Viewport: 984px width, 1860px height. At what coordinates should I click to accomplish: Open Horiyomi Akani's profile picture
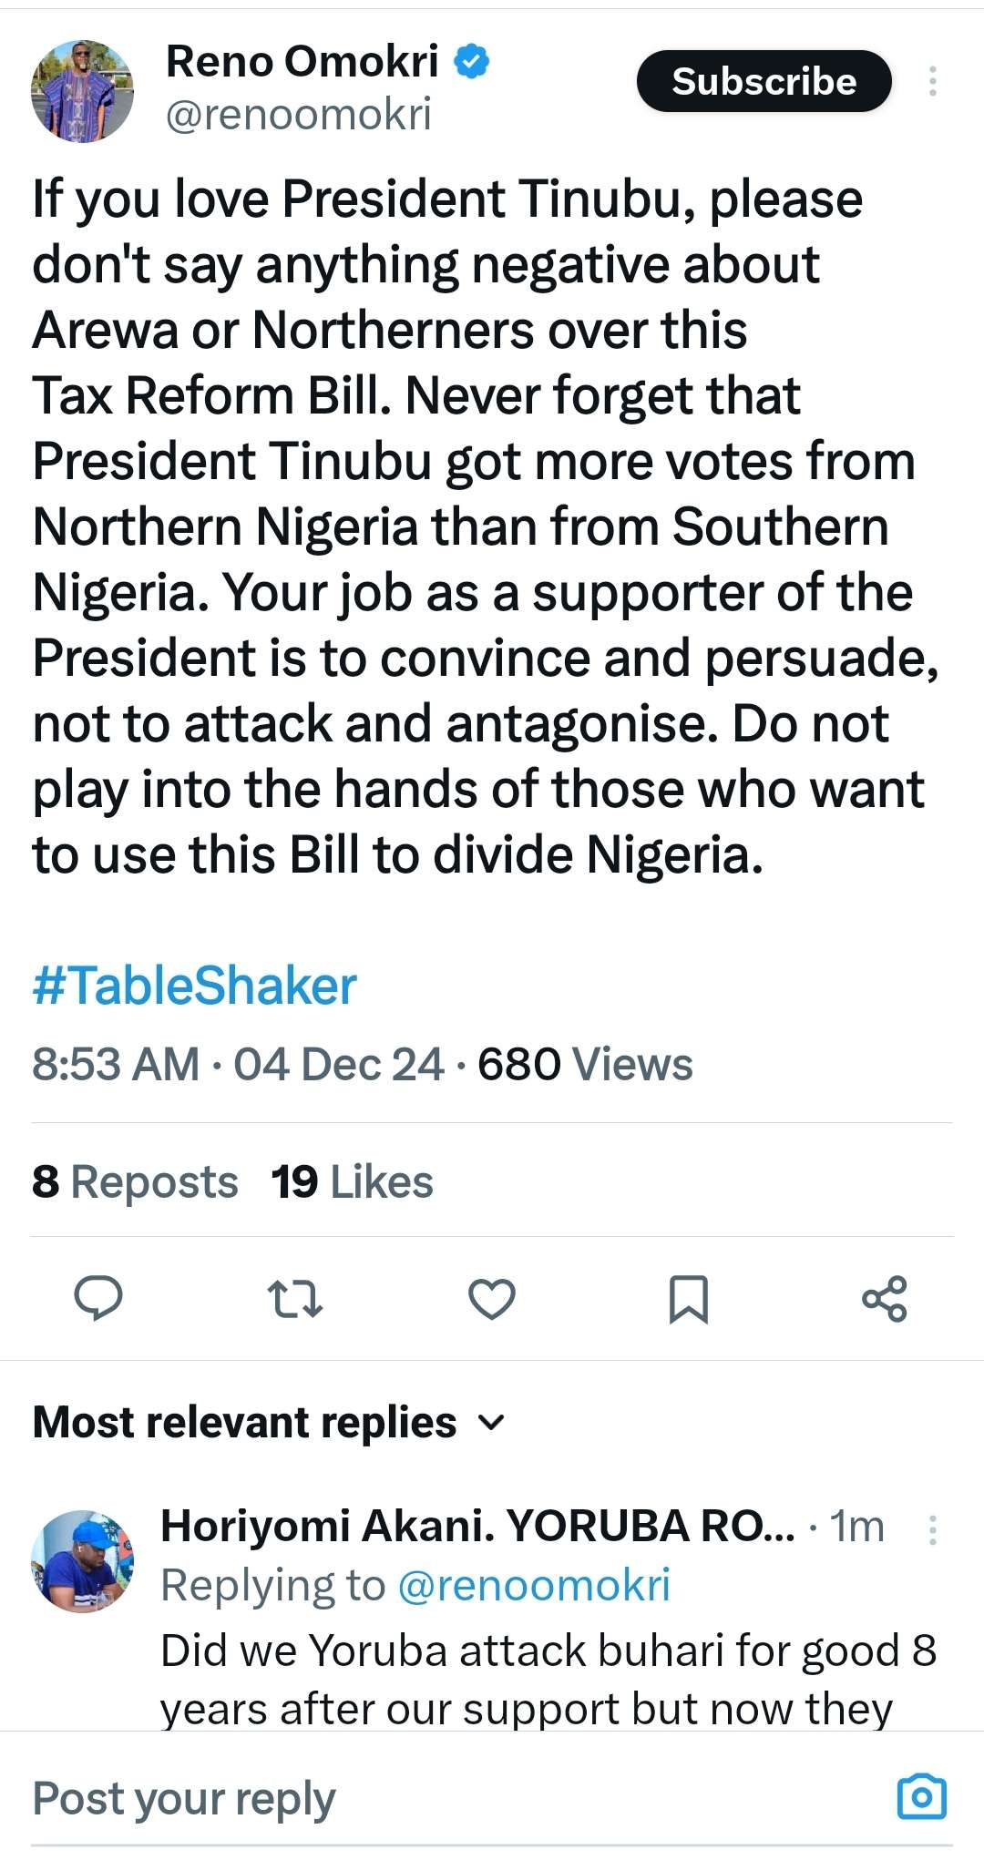(x=82, y=1561)
